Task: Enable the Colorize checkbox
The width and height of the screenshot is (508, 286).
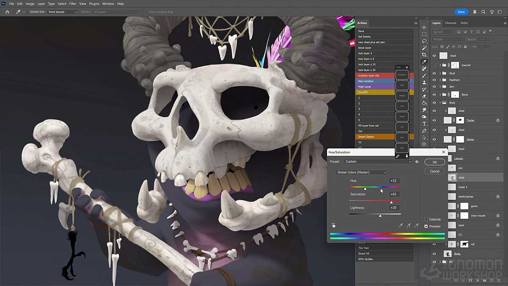Action: pos(427,219)
